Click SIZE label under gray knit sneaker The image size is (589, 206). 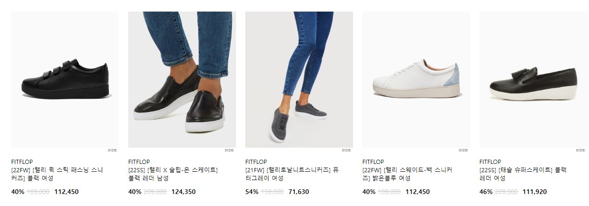[x=346, y=150]
